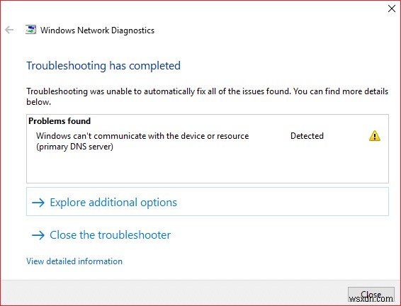Click the gray footer bar area

point(174,292)
